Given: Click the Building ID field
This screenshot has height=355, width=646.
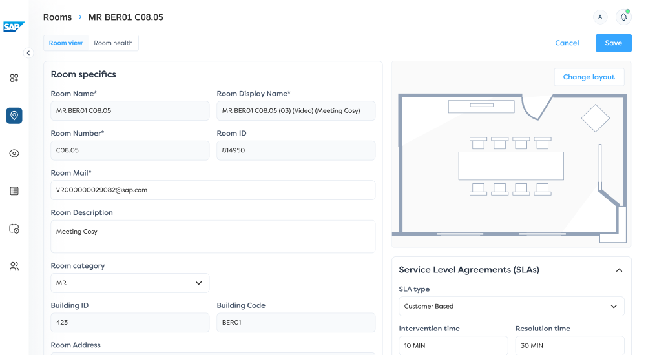Looking at the screenshot, I should click(130, 323).
